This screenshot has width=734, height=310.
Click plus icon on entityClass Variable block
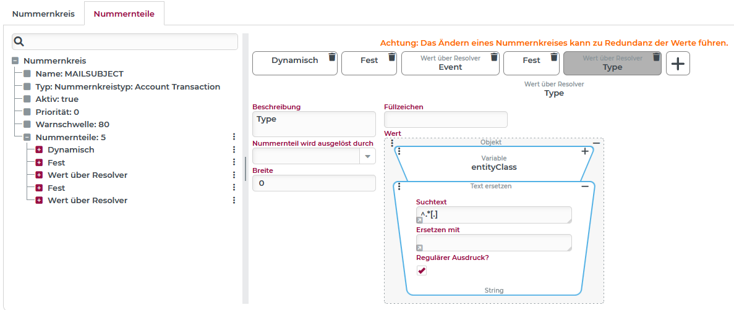pos(585,151)
